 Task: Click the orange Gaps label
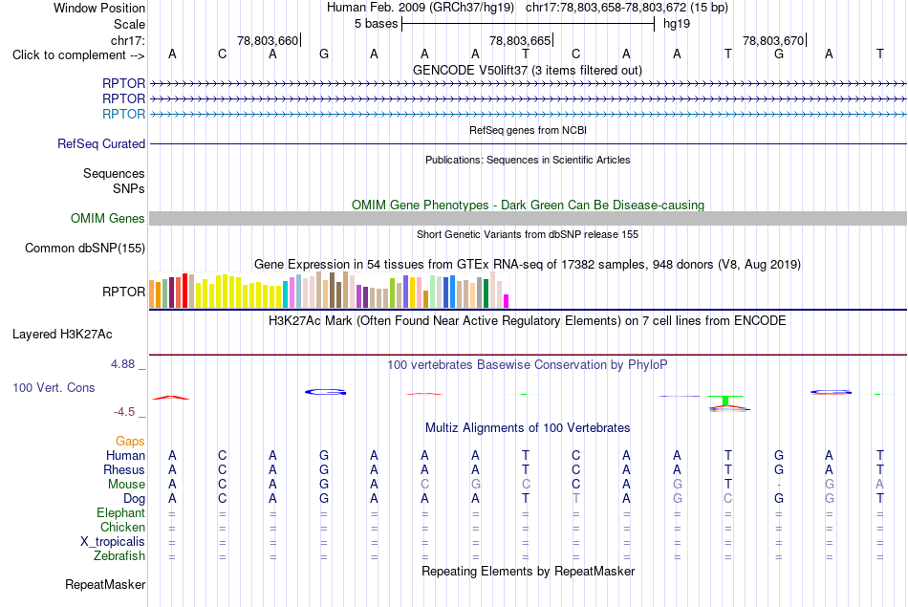[x=130, y=442]
